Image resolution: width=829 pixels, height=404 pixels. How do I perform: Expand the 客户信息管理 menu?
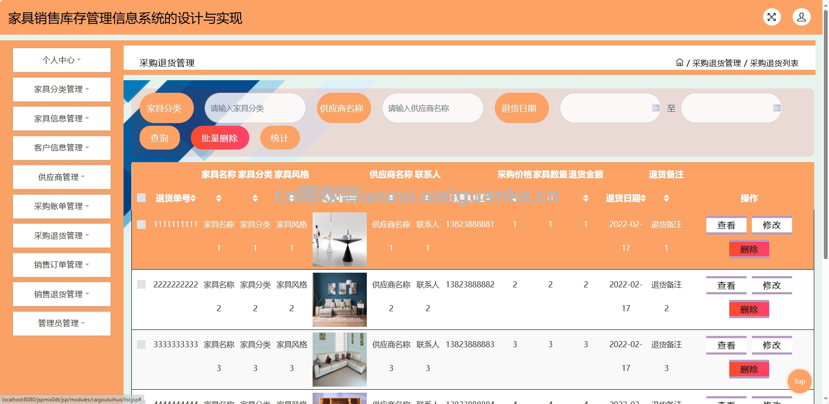pos(62,148)
